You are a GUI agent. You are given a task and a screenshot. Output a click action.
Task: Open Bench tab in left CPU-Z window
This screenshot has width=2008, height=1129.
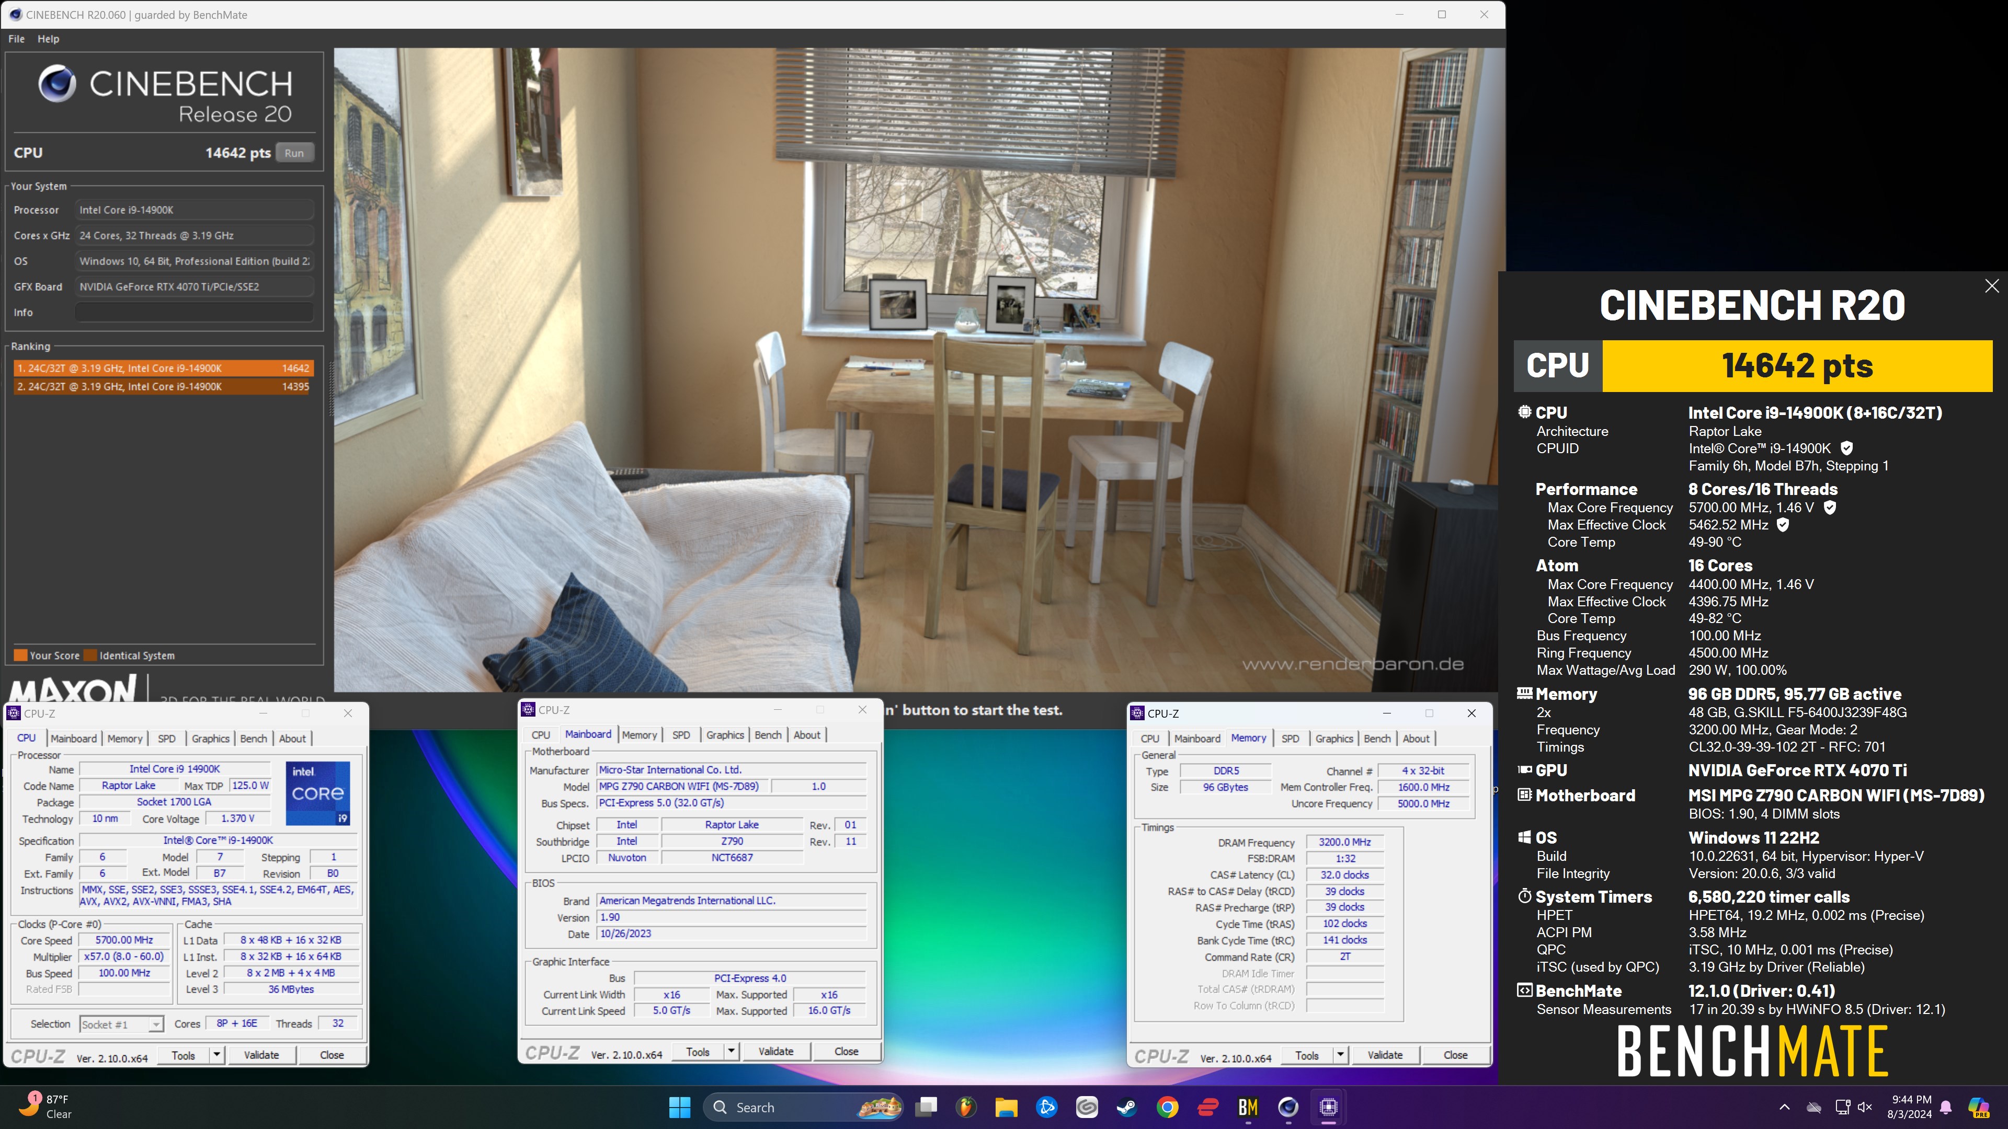253,739
